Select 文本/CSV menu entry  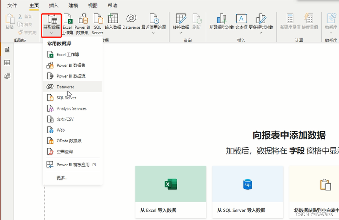click(x=73, y=119)
